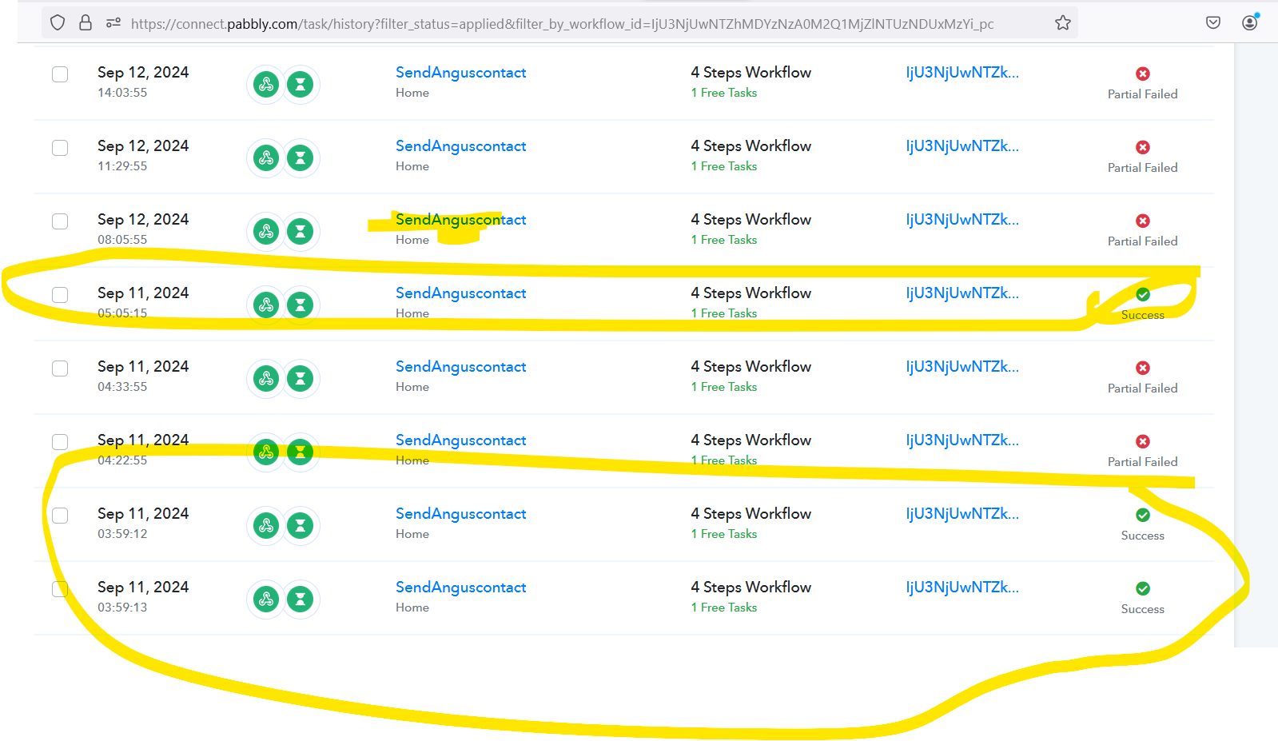Image resolution: width=1278 pixels, height=741 pixels.
Task: Open site permissions icon in address bar
Action: [x=113, y=23]
